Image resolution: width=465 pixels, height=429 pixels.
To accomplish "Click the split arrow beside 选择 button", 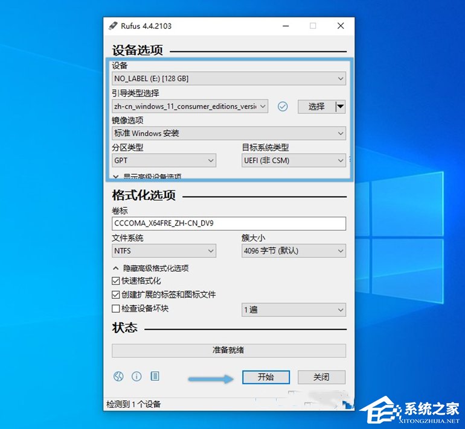I will (x=340, y=107).
